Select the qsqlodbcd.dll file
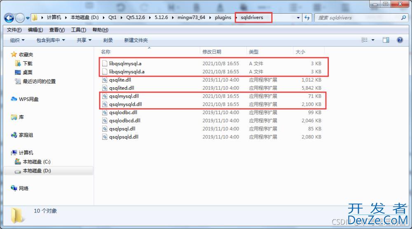412x229 pixels. [125, 121]
